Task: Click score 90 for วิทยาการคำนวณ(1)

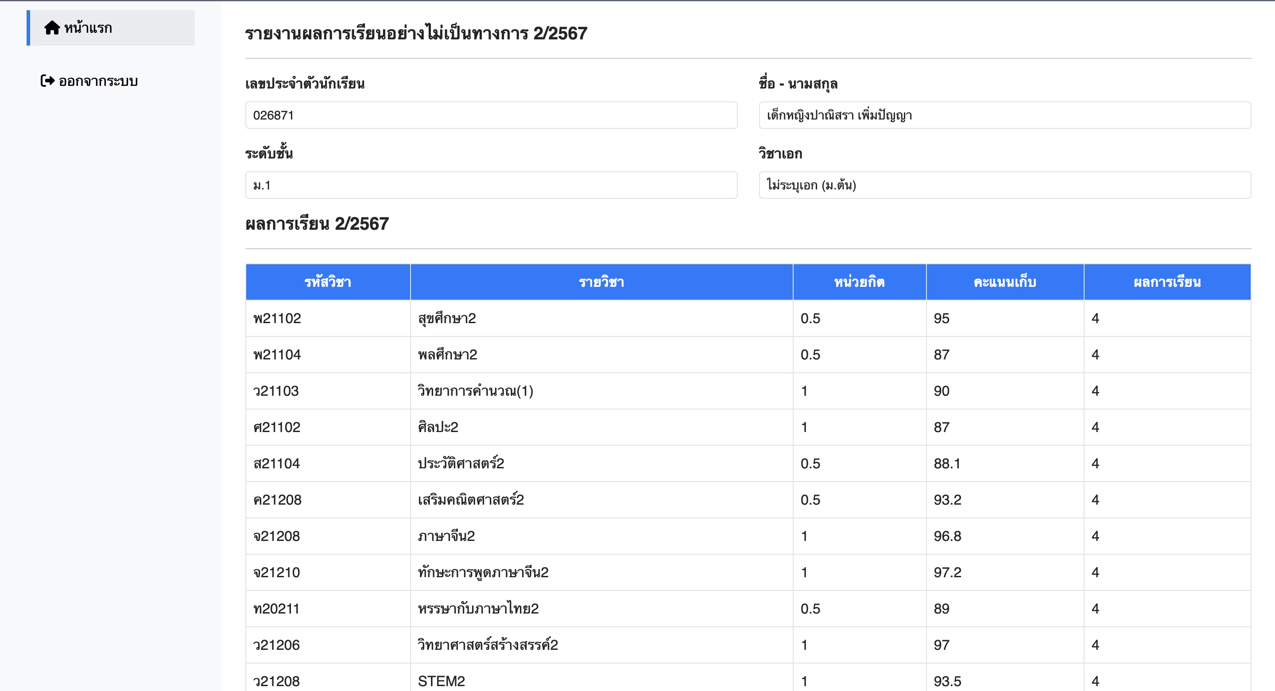Action: pos(942,391)
